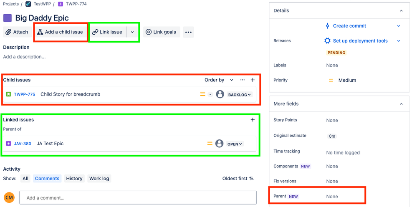
Task: Edit the Parent field value None
Action: point(332,197)
